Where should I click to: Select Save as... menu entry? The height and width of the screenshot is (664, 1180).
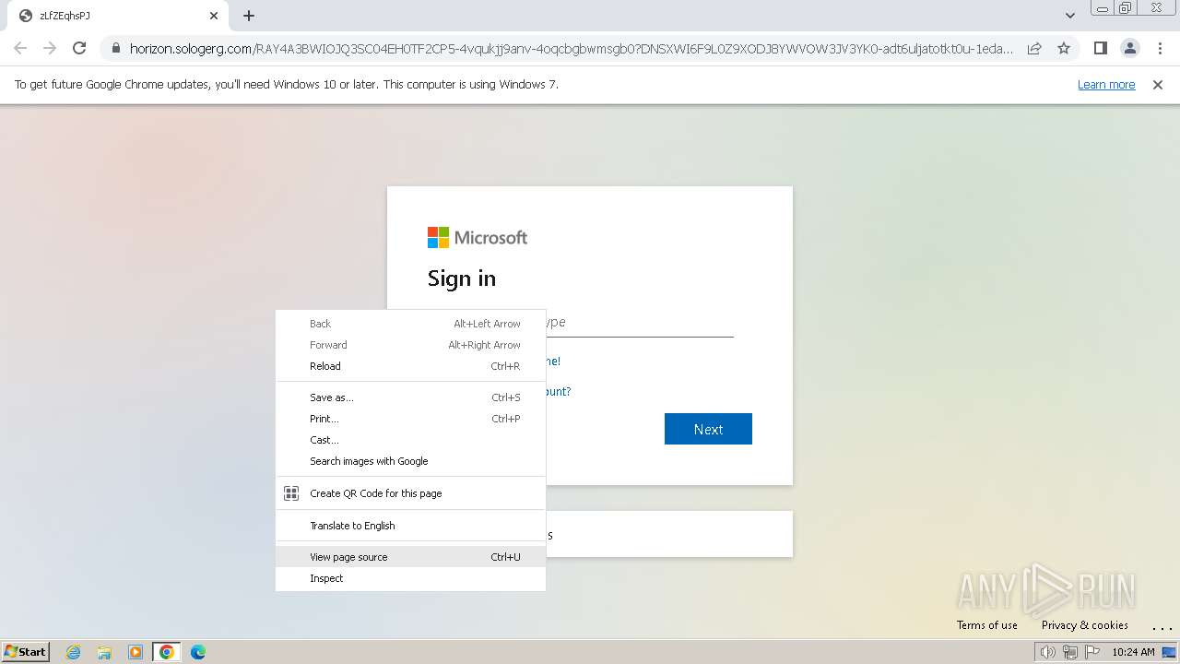411,397
